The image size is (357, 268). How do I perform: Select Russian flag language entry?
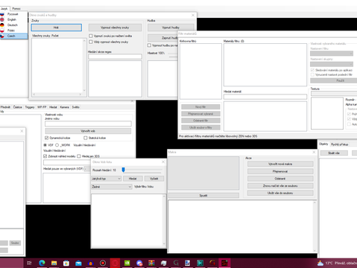coord(13,14)
